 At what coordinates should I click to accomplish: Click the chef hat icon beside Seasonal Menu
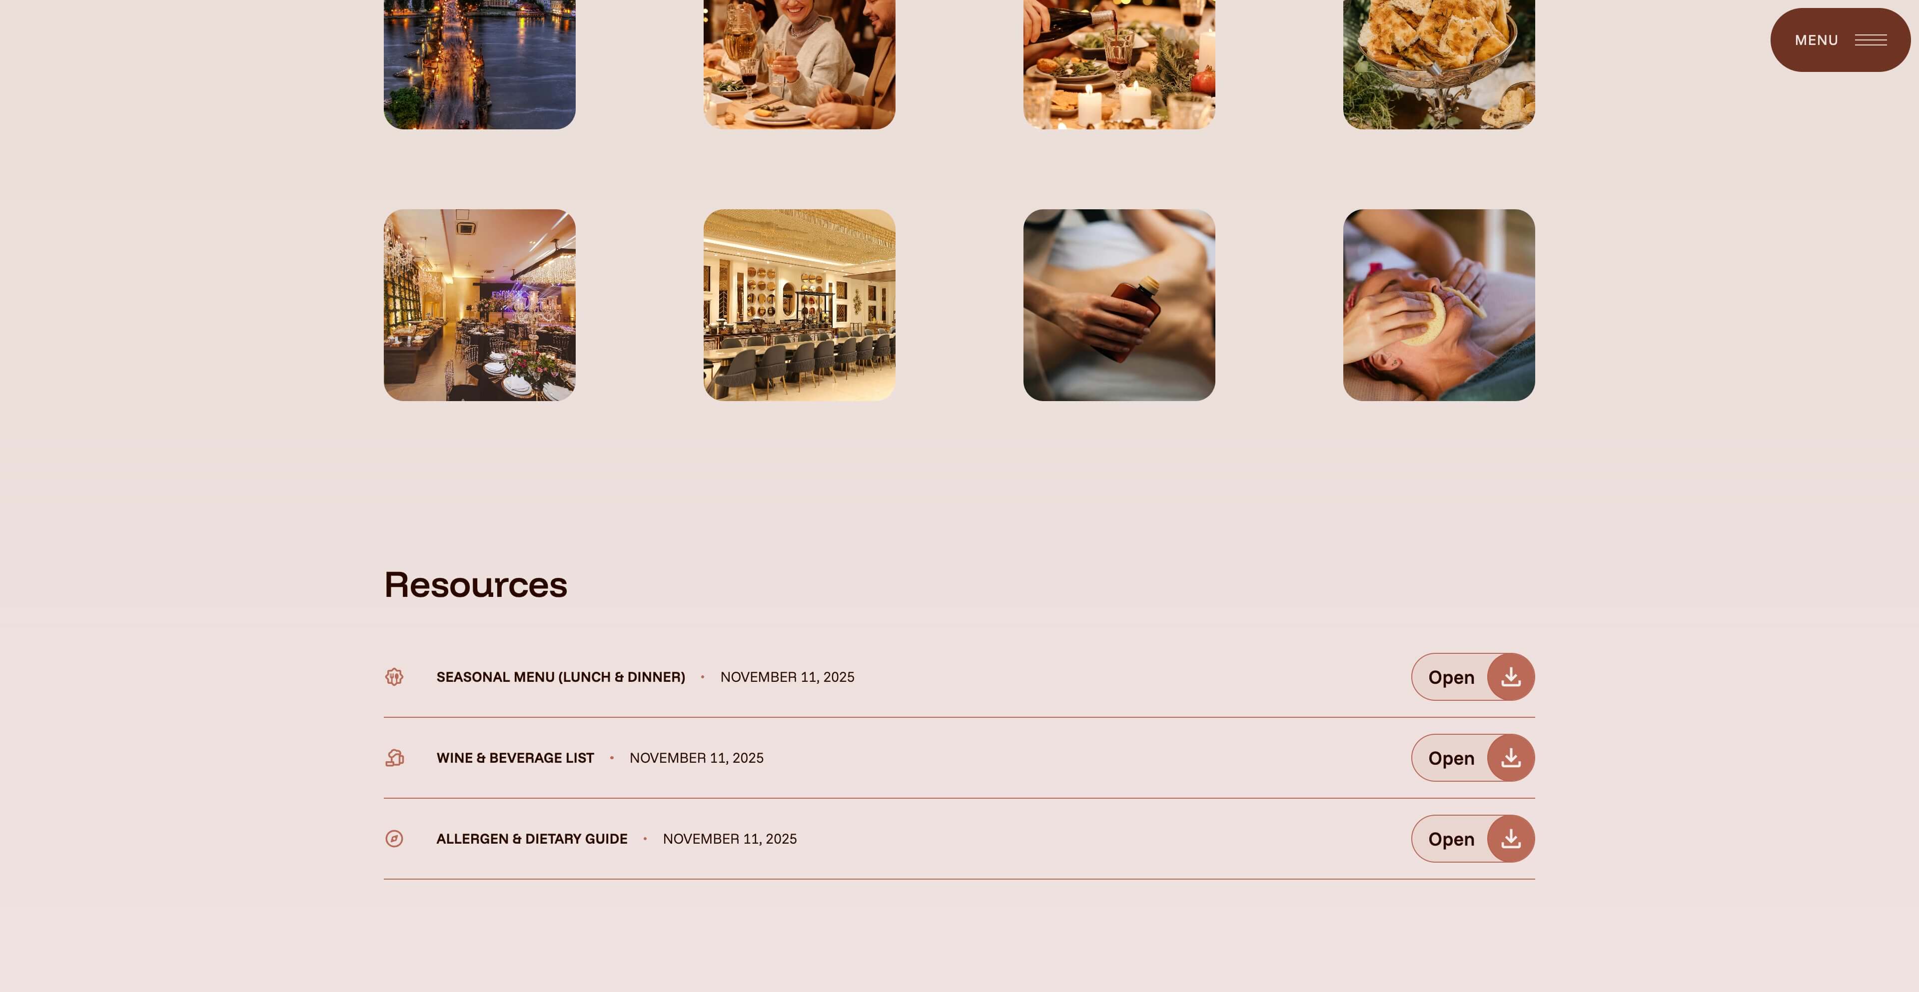(394, 677)
